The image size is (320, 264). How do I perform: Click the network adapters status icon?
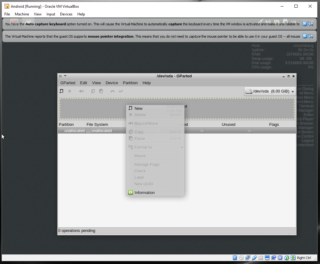(248, 258)
